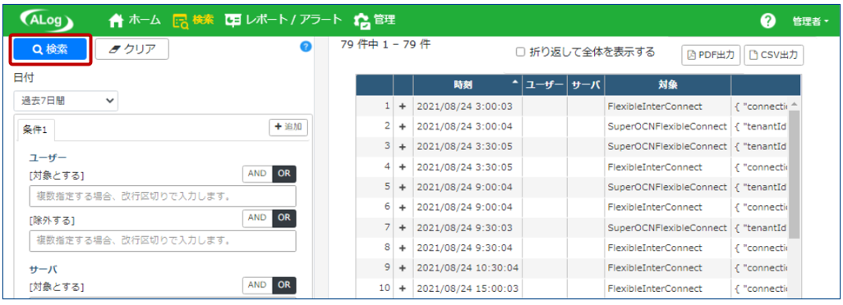
Task: Switch to the 検索 menu item
Action: (x=193, y=20)
